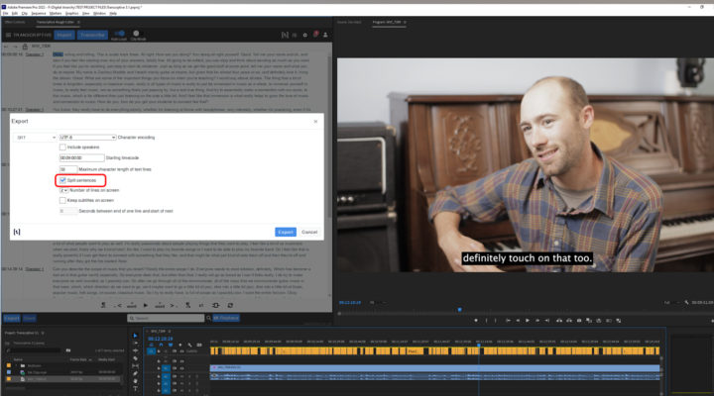714x396 pixels.
Task: Open Transcriptive settings gear icon
Action: (x=305, y=35)
